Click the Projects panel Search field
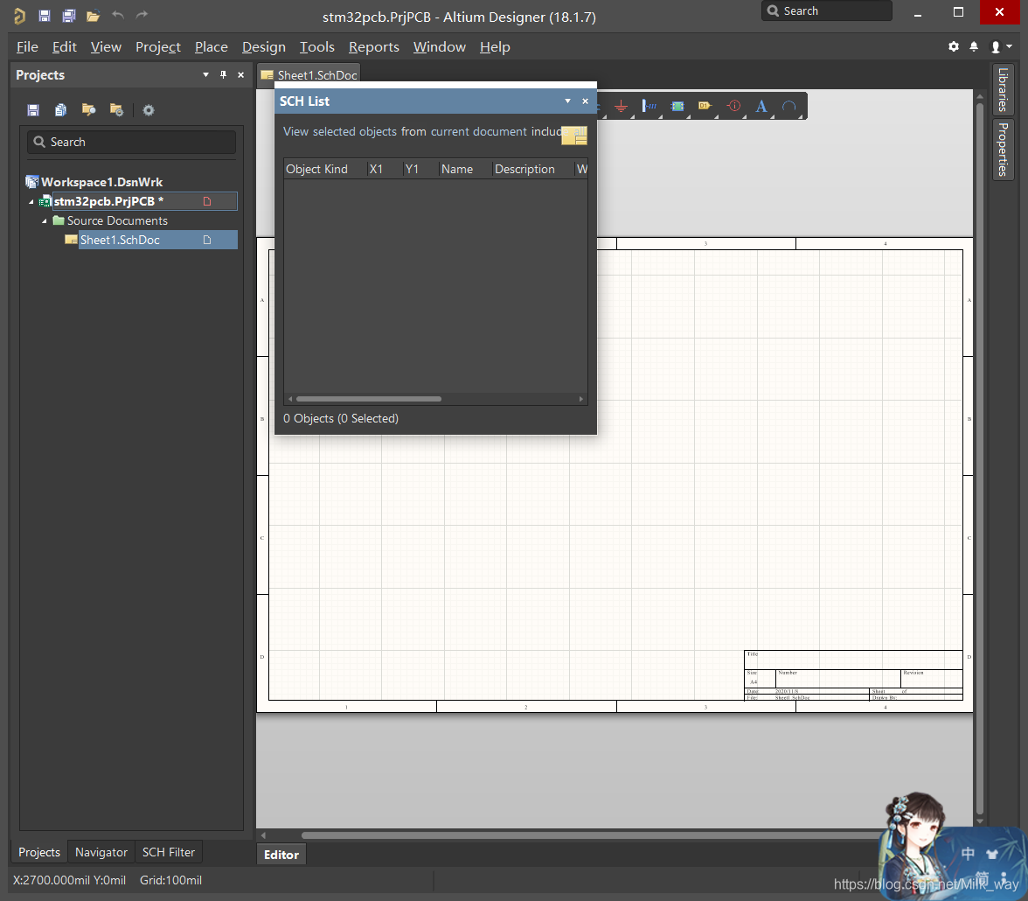1028x901 pixels. point(131,142)
